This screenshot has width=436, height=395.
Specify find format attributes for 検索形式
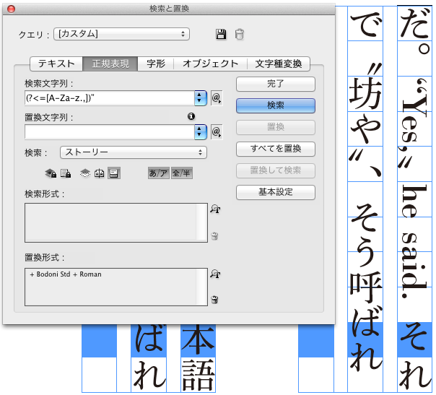[215, 209]
